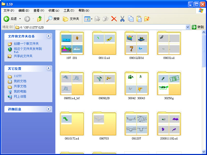This screenshot has height=155, width=207.
Task: Click the vertical scrollbar thumb
Action: [x=204, y=51]
